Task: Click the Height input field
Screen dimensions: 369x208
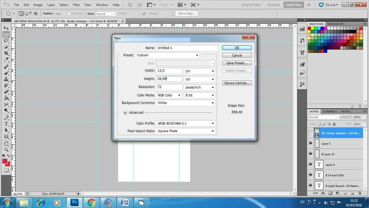Action: tap(169, 79)
